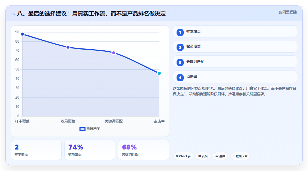Click the description paragraph starting 这张图按时间节点
Screen dimensions: 308x171
point(235,91)
